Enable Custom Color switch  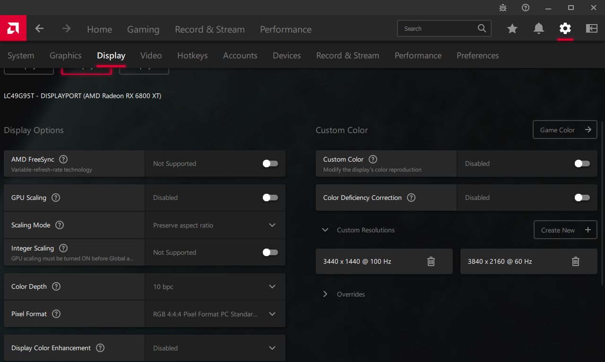pos(582,164)
